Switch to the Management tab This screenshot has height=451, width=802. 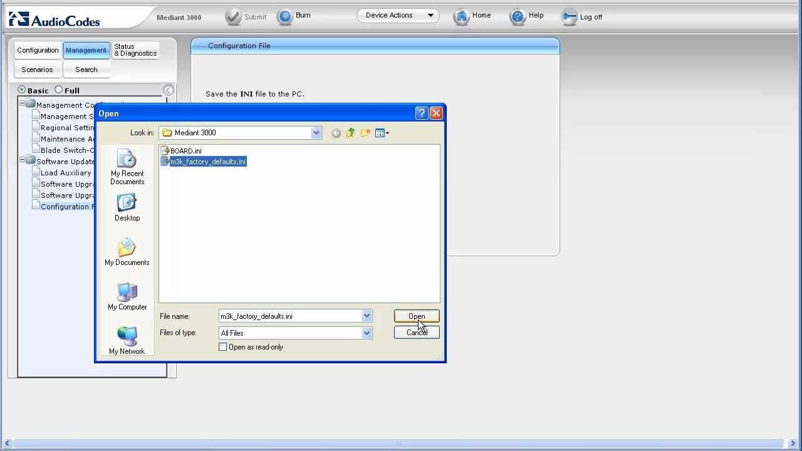(x=86, y=50)
